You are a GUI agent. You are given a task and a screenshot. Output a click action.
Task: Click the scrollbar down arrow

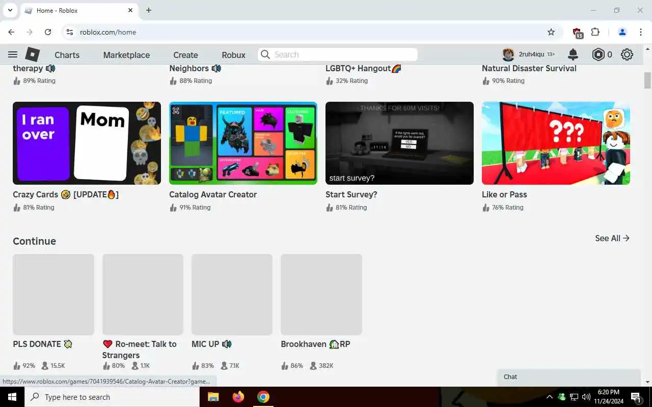point(647,382)
